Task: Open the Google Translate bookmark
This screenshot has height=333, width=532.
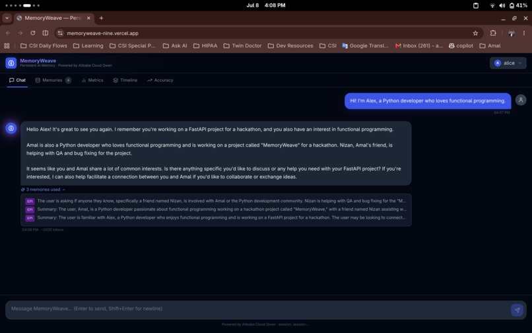Action: [366, 46]
